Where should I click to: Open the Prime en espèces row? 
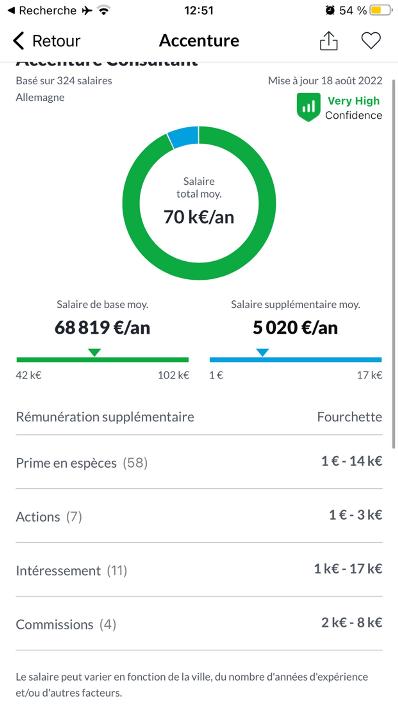[x=199, y=462]
